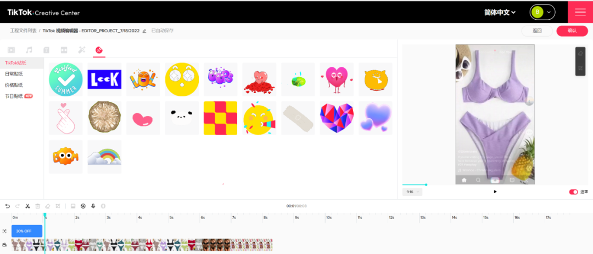Screen dimensions: 593x254
Task: Open the music tab icon
Action: (29, 50)
